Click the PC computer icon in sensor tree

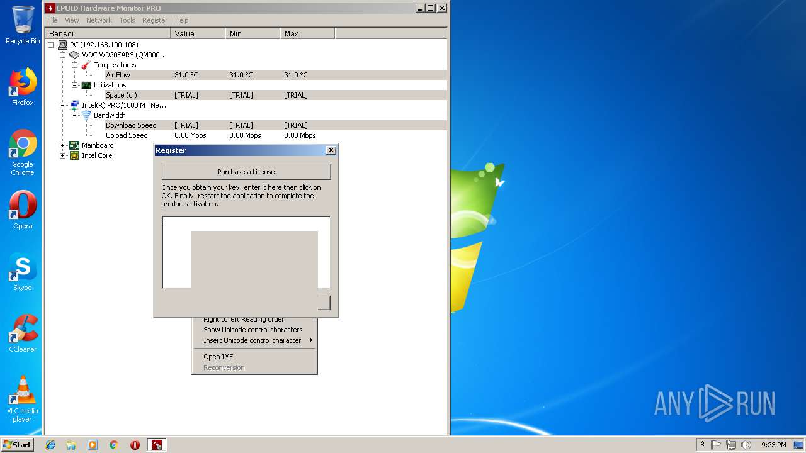62,45
